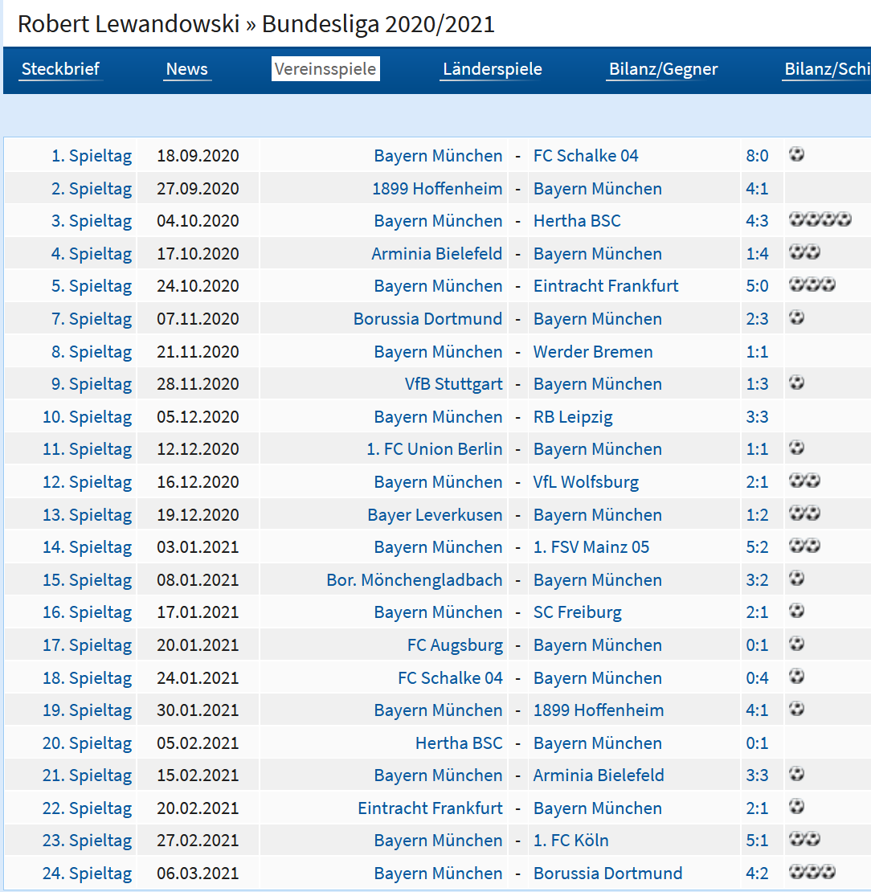Click the goal ball icon for 1. Spieltag
871x892 pixels.
pos(796,154)
